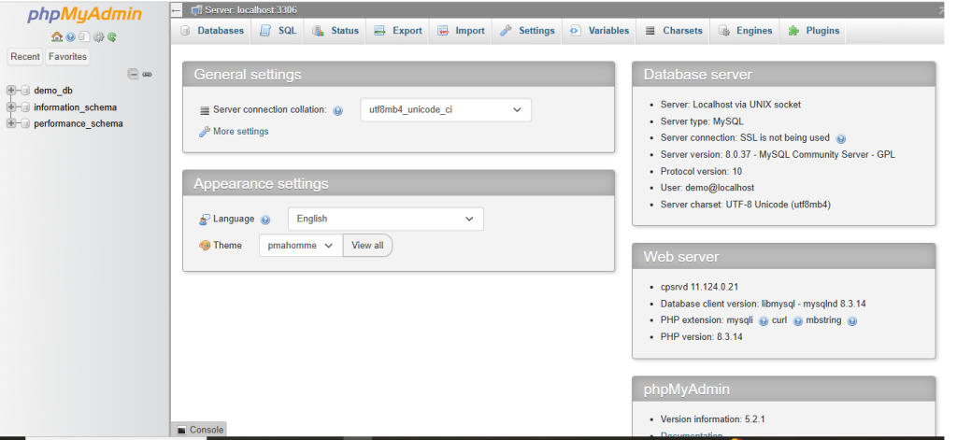Click the Charsets tab icon
This screenshot has height=440, width=957.
point(650,31)
